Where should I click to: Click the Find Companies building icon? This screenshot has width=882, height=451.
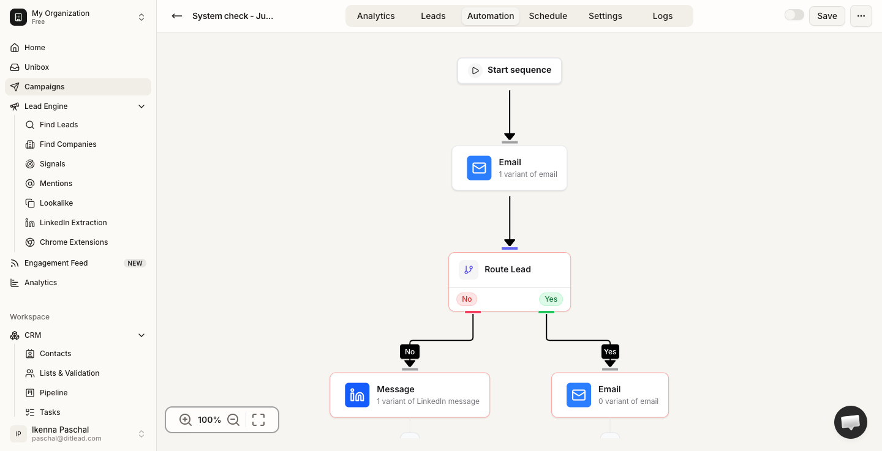coord(29,144)
